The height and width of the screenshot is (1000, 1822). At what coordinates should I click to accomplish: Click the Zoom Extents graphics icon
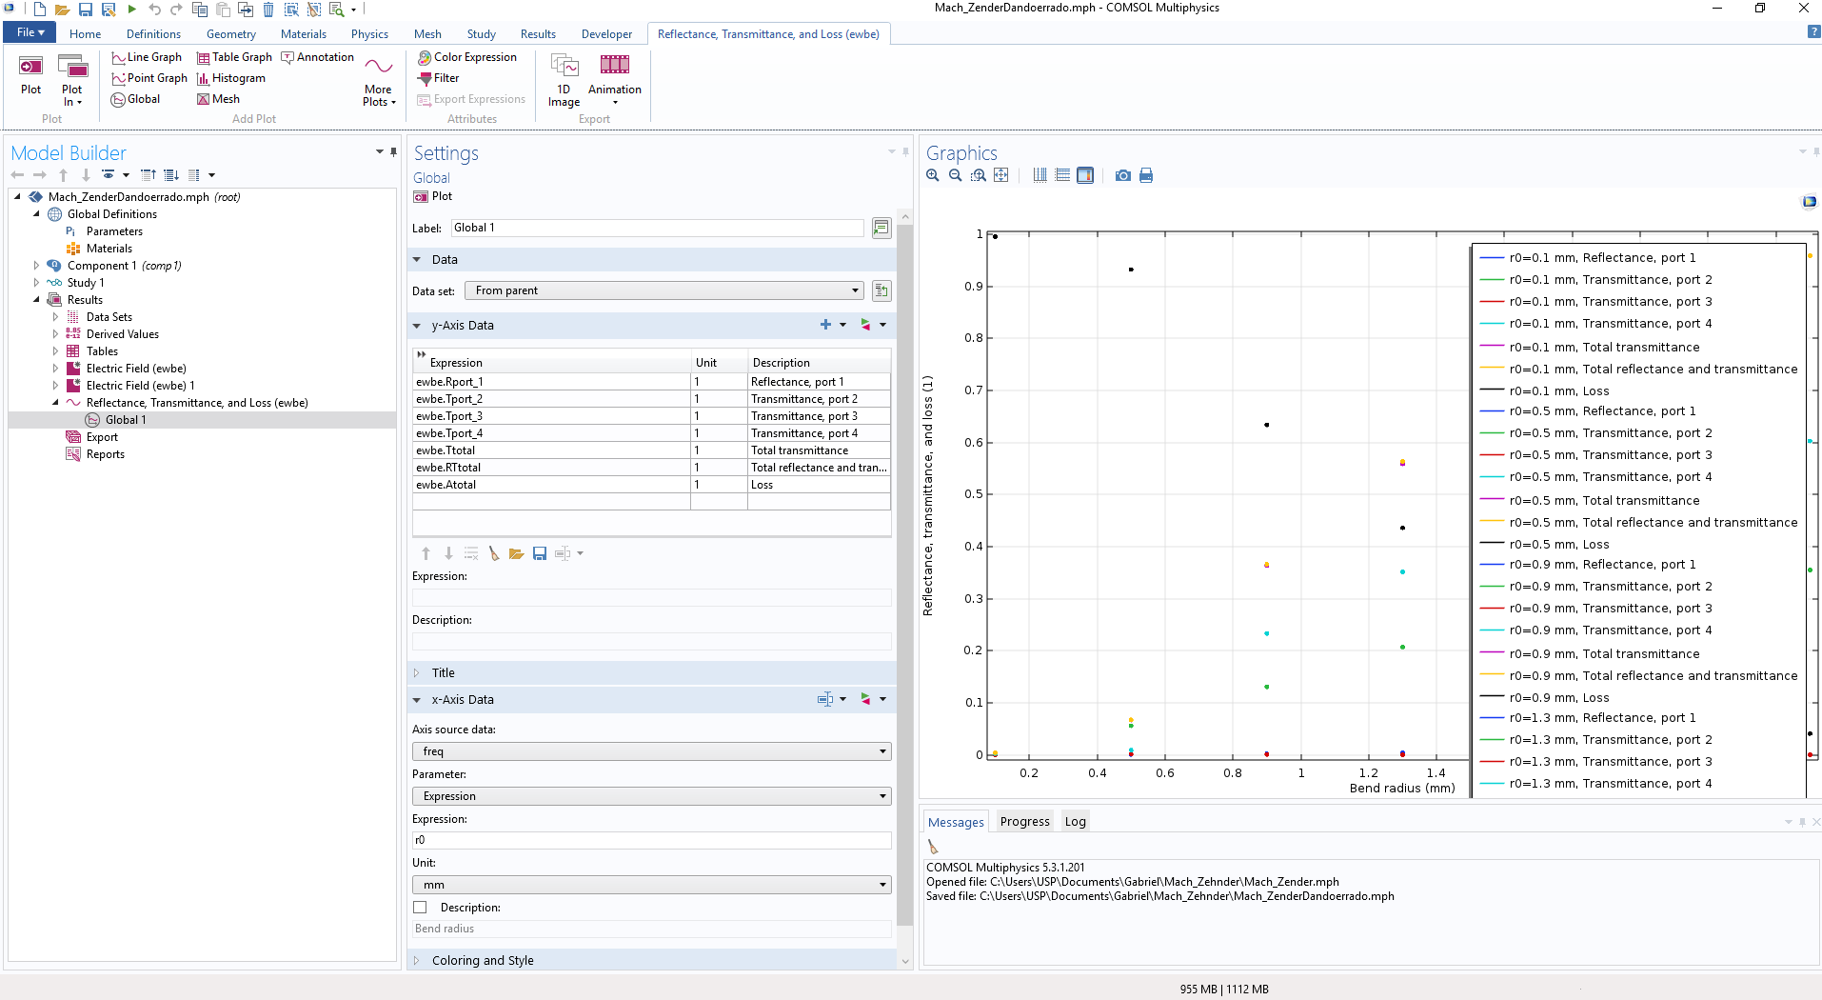[1000, 175]
